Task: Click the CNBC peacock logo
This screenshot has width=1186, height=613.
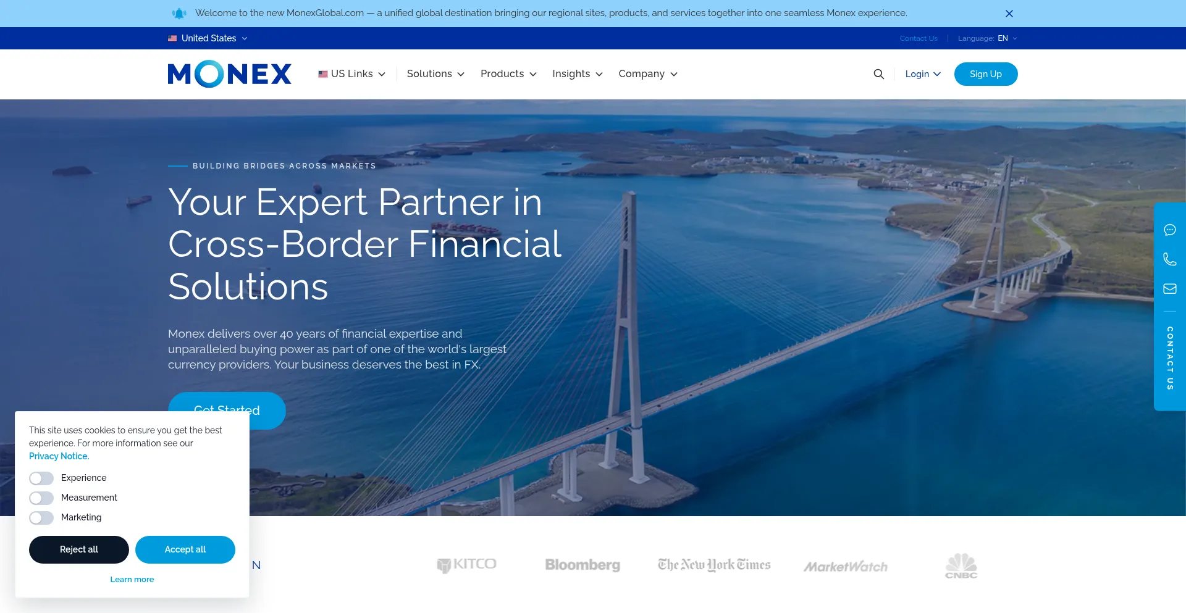Action: 961,565
